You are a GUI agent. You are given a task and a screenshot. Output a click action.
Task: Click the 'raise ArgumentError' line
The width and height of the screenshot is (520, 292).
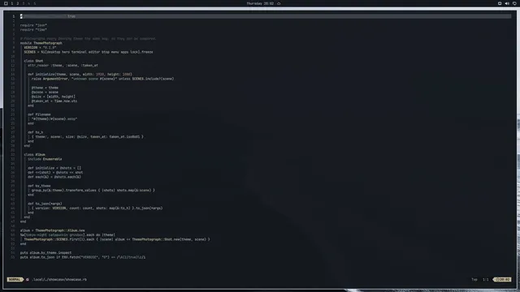[103, 79]
